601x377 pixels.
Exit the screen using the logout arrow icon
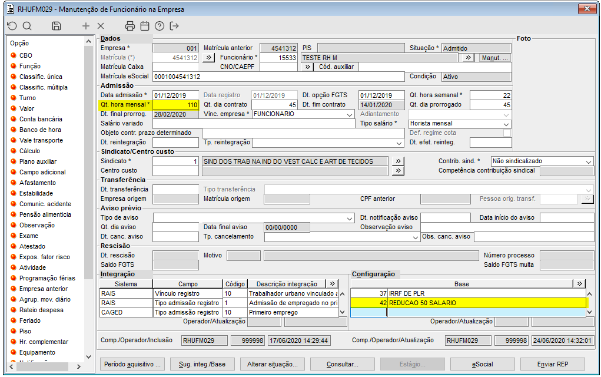[174, 26]
